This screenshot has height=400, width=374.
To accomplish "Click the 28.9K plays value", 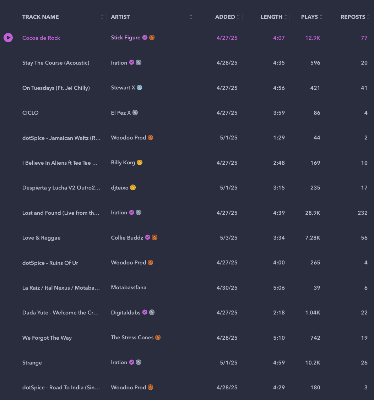I will point(313,213).
